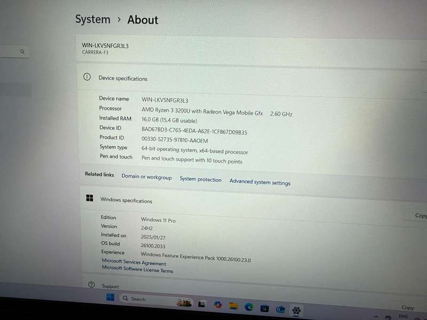Go back to System breadcrumb
427x320 pixels.
(93, 19)
